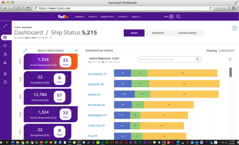Open three-dot menu for Select Data Points

tap(76, 50)
